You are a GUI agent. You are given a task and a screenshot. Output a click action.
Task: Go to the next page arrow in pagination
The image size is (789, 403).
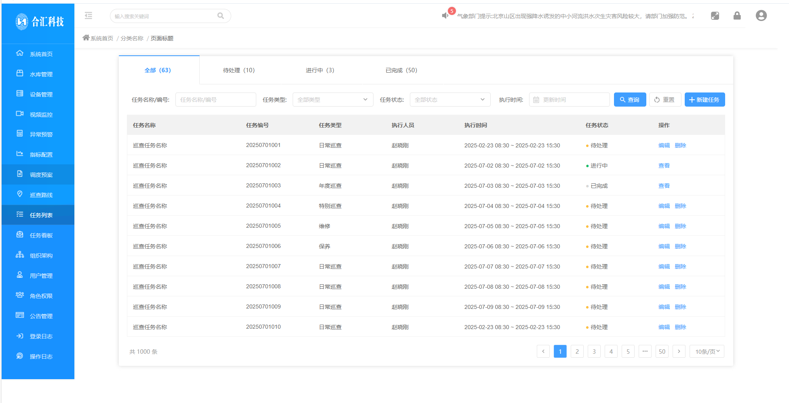(679, 352)
